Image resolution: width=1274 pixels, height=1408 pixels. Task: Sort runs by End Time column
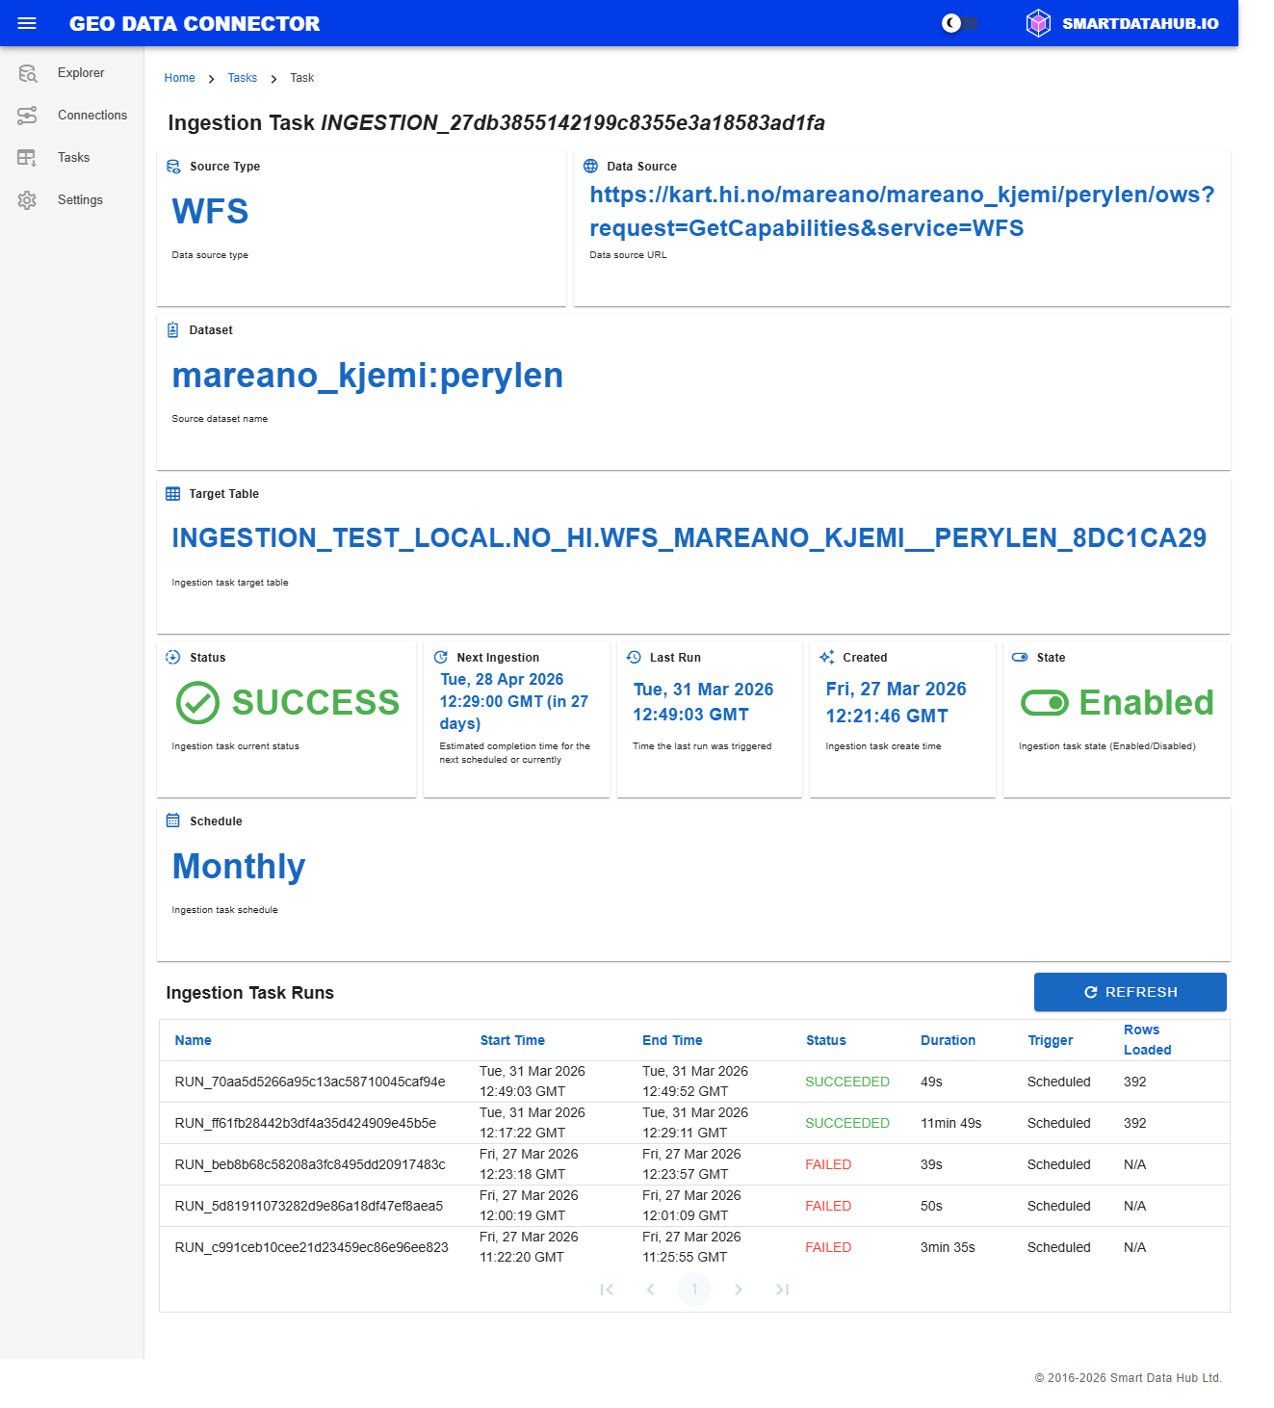pos(672,1040)
